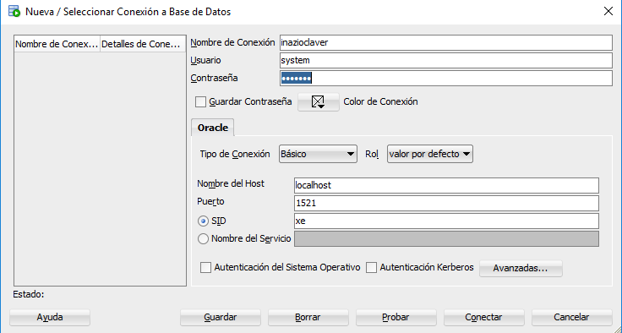The image size is (622, 333).
Task: Focus the Usuario field
Action: 446,60
